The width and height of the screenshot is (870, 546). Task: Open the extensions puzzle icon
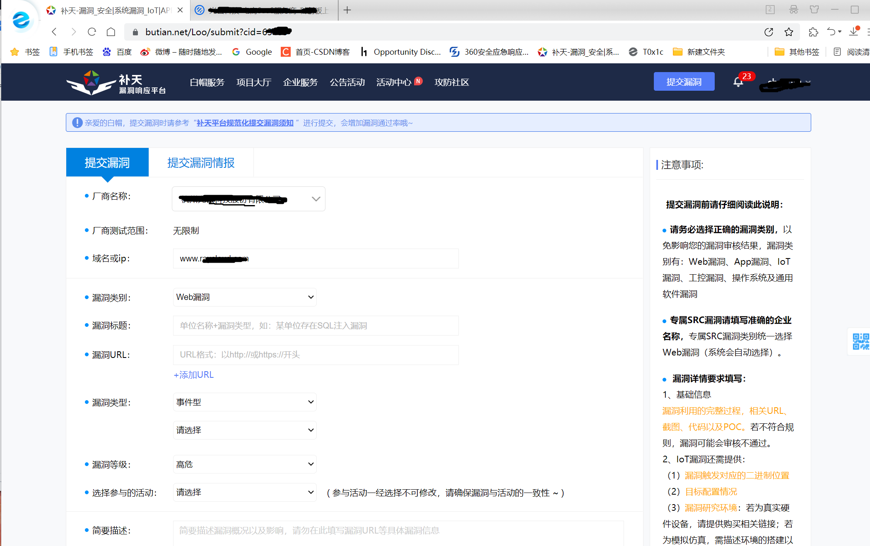[x=813, y=32]
